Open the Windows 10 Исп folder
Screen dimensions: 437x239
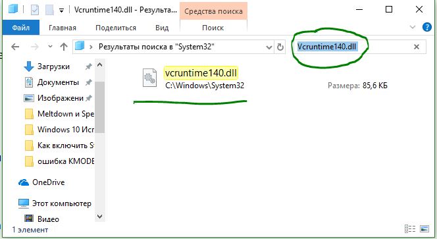pyautogui.click(x=66, y=130)
